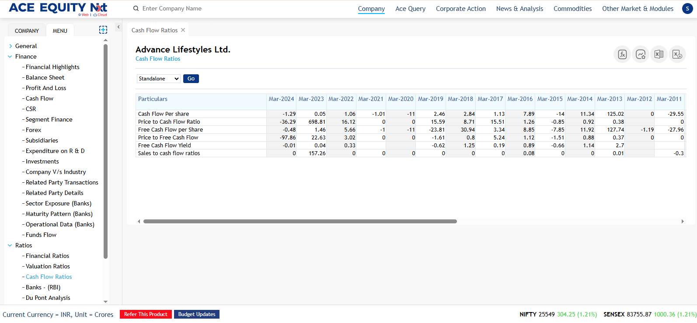
Task: Open the Corporate Action menu
Action: point(460,9)
